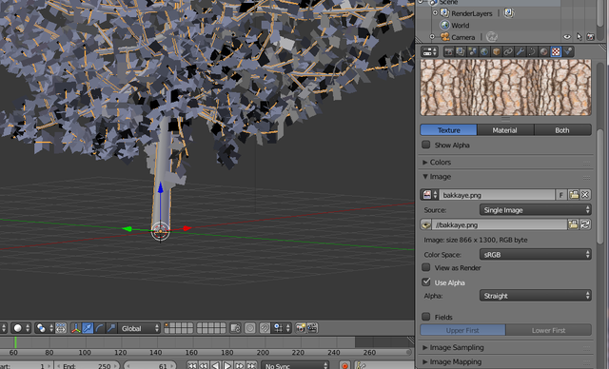
Task: Open the World properties tab
Action: click(x=484, y=51)
